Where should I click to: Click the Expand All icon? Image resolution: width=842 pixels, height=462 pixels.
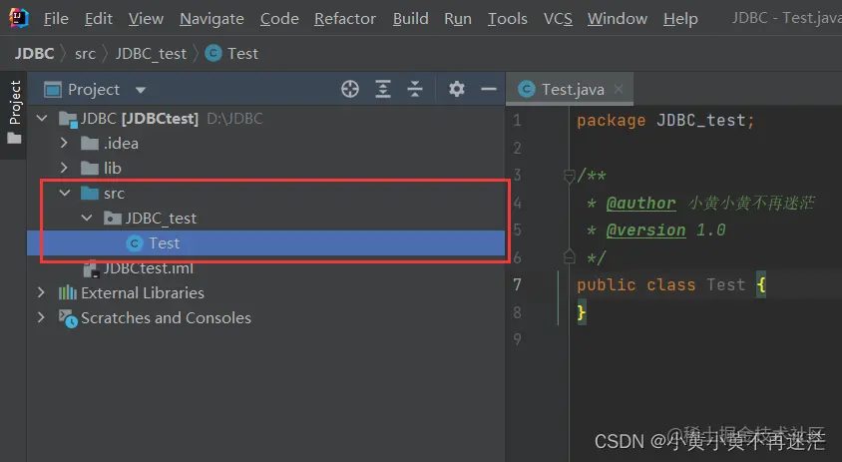[x=383, y=89]
